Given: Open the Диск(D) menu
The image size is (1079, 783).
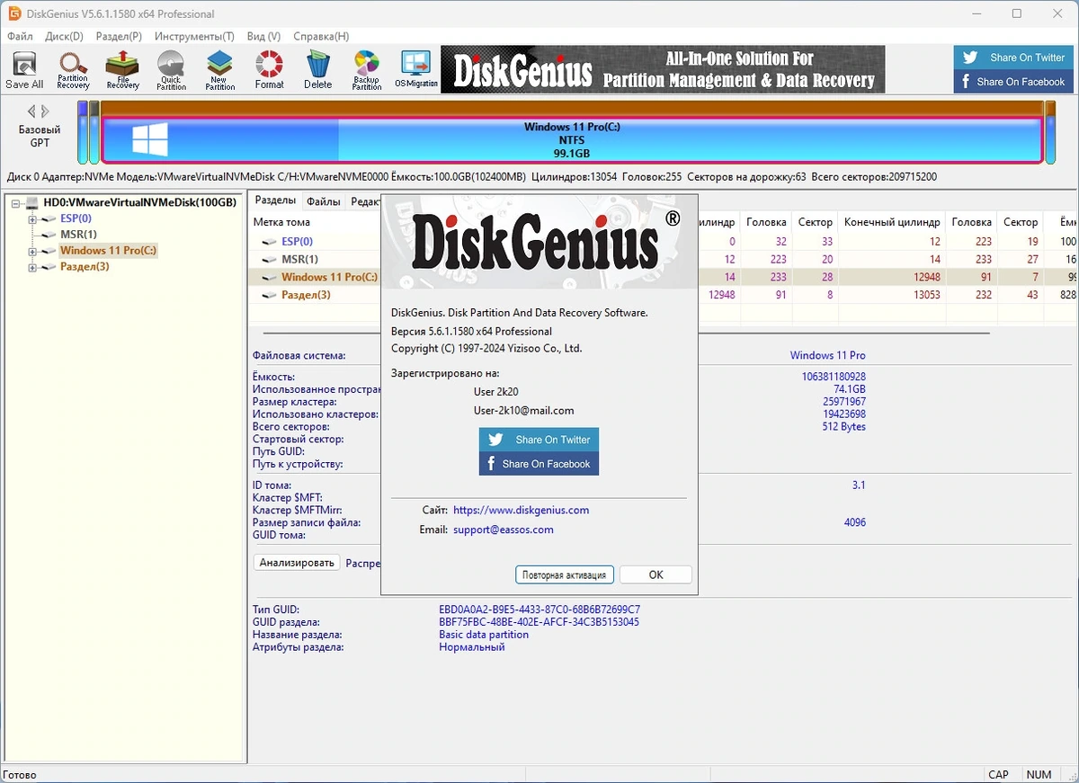Looking at the screenshot, I should (64, 37).
